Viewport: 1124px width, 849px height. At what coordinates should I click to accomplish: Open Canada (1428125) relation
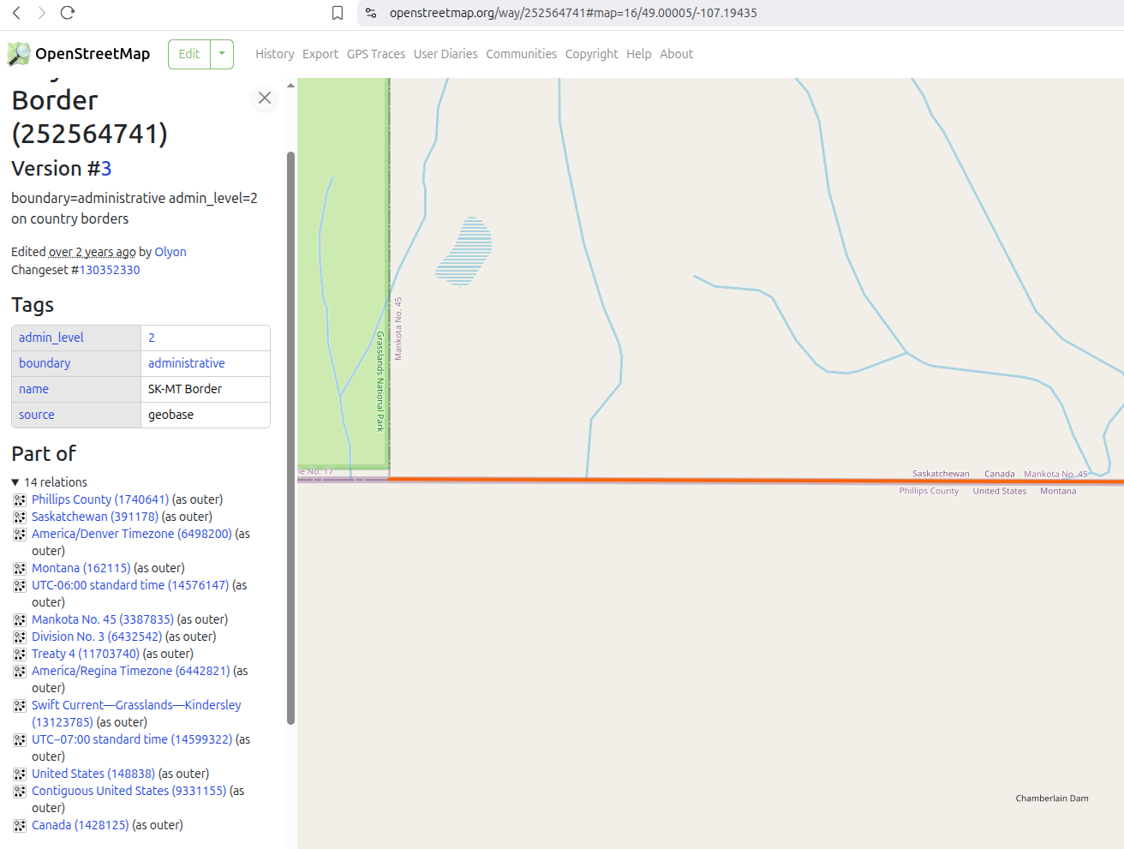tap(81, 825)
